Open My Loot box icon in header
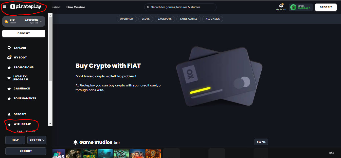 point(281,5)
